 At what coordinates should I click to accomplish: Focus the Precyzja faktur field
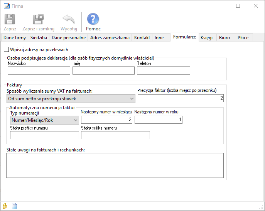point(181,99)
